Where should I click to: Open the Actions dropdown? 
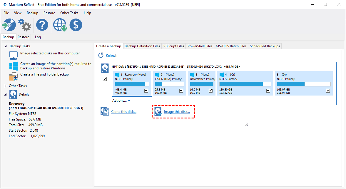[x=121, y=101]
